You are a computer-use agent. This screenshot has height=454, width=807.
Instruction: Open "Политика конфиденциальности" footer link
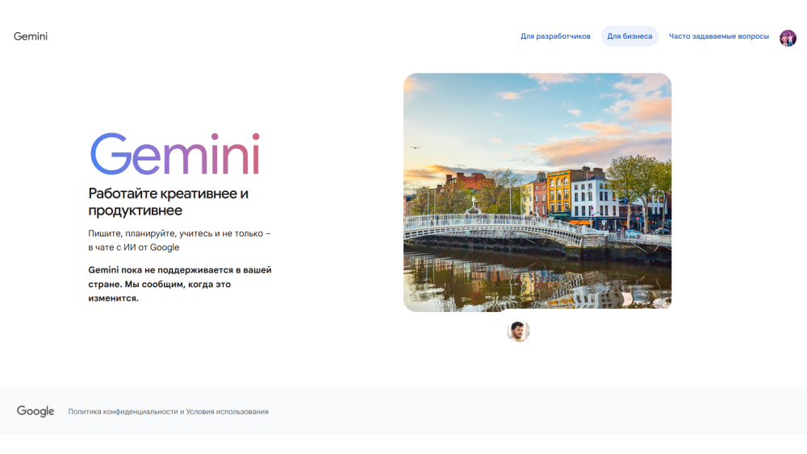pos(123,412)
